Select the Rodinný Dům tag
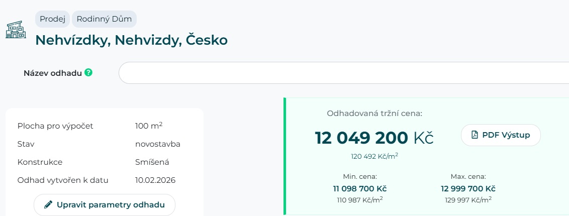Viewport: 569px width, 216px height. [104, 19]
